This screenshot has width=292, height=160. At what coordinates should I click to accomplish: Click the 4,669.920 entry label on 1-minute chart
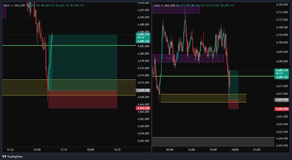point(143,90)
